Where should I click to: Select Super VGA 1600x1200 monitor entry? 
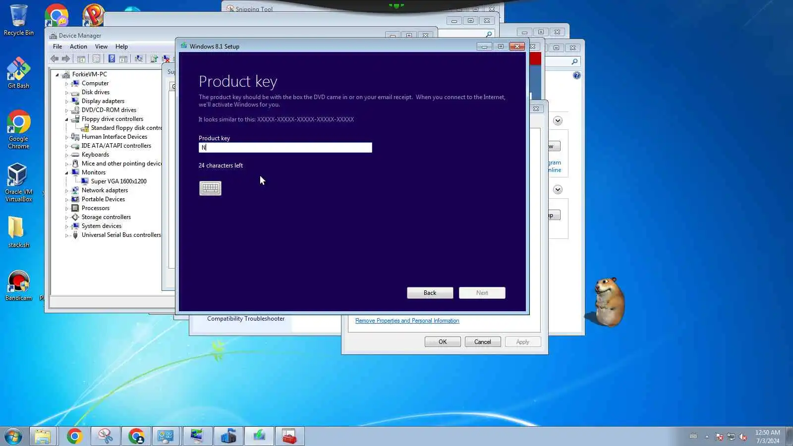119,181
